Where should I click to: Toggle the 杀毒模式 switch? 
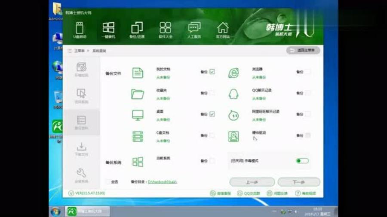(x=302, y=161)
